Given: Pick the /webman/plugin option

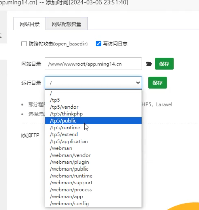Looking at the screenshot, I should coord(93,162).
